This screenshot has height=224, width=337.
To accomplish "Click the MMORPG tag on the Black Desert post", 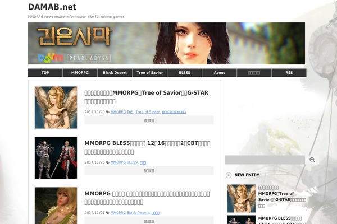I will (x=118, y=213).
